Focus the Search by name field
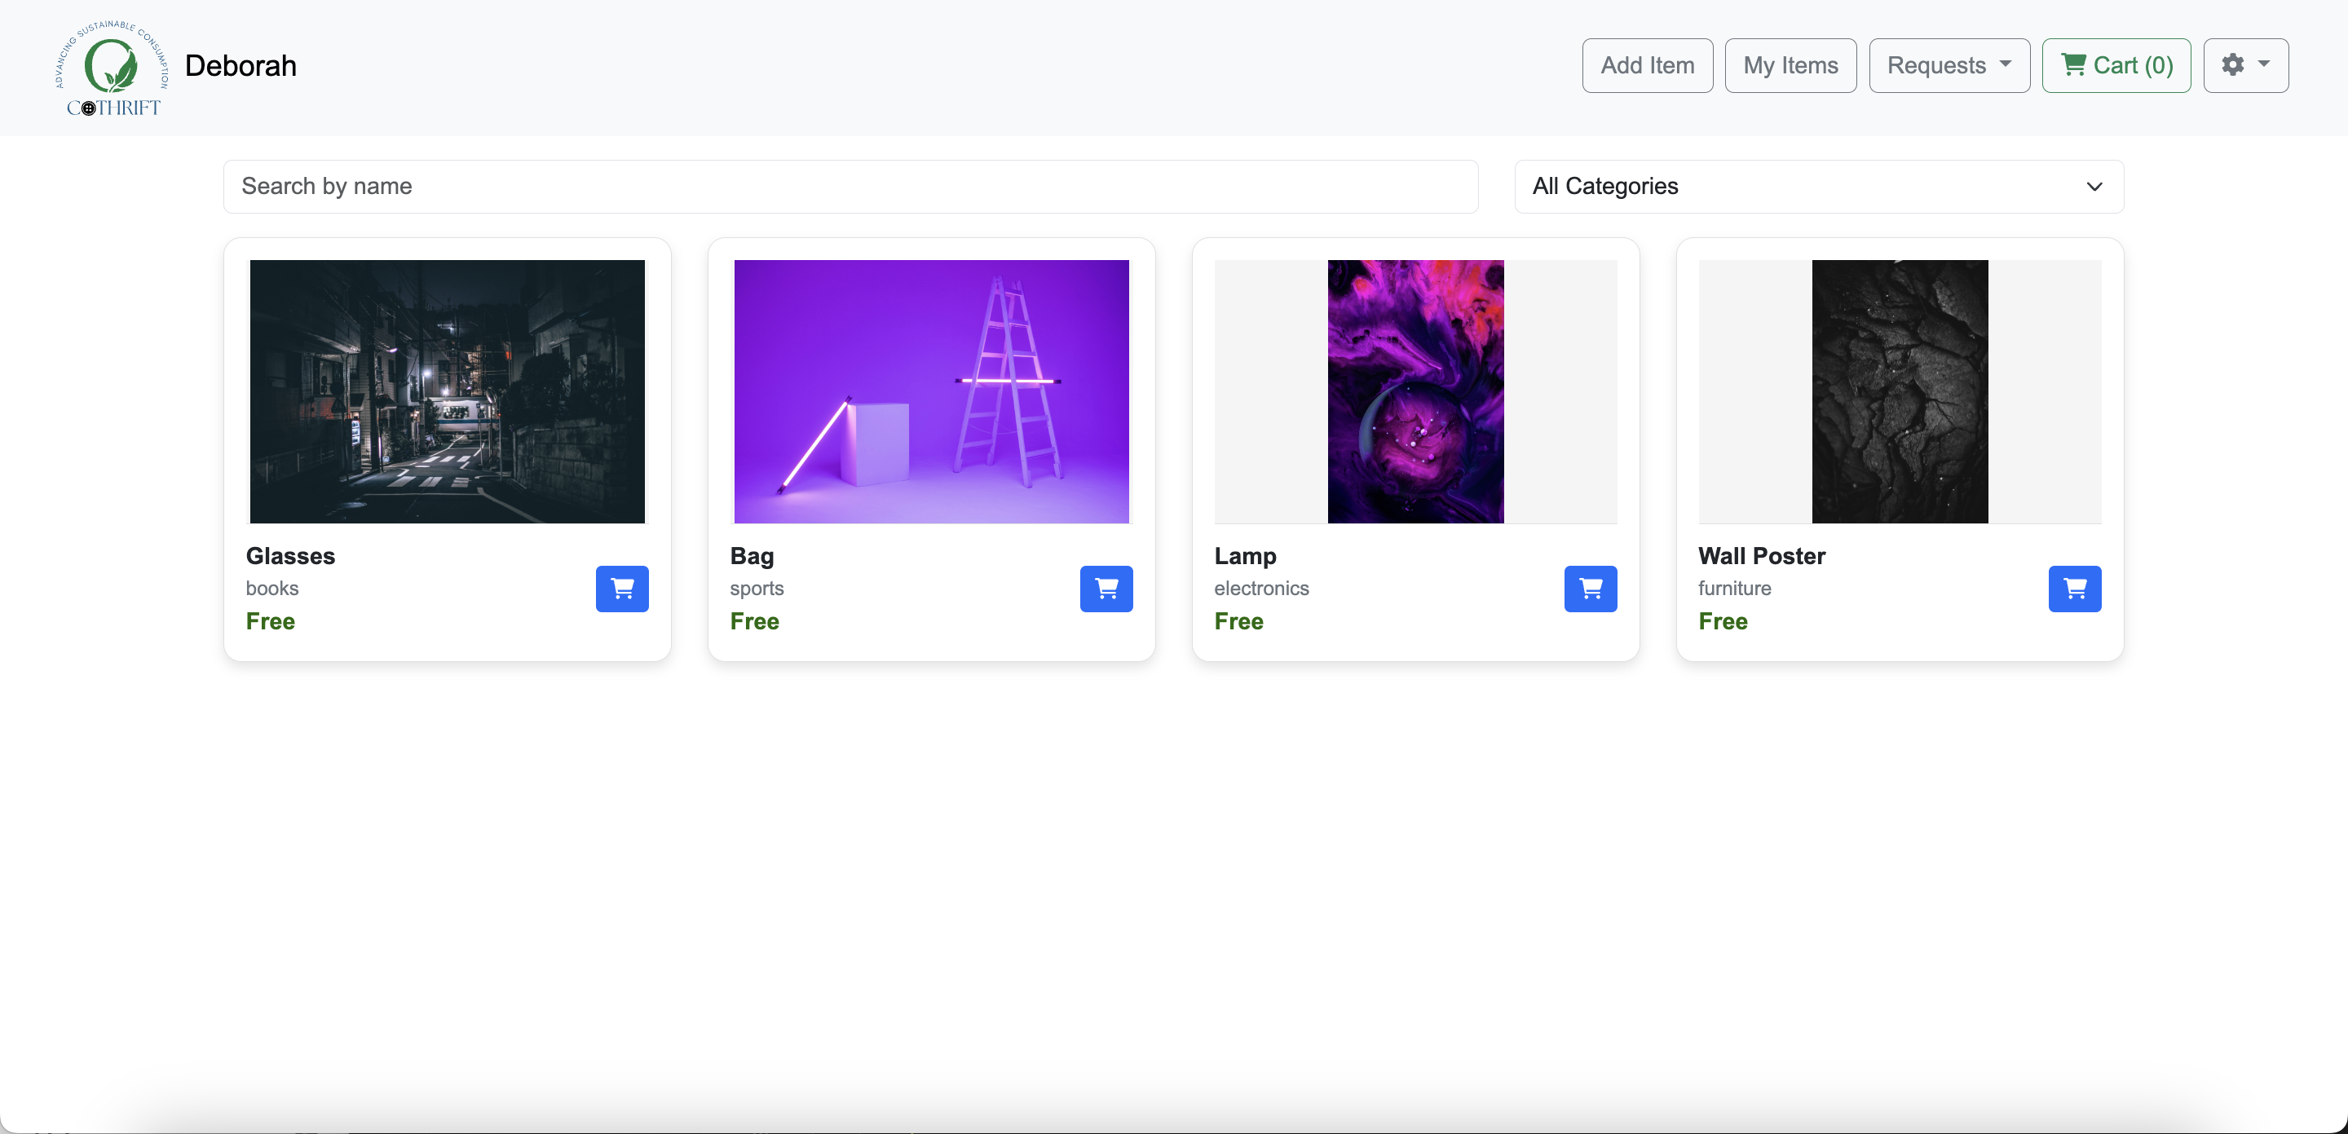 tap(850, 186)
